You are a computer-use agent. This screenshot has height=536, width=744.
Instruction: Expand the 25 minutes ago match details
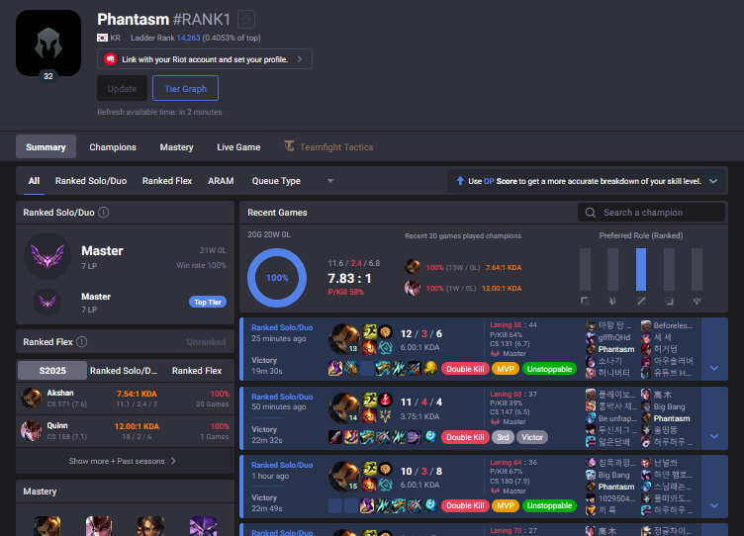pos(714,368)
